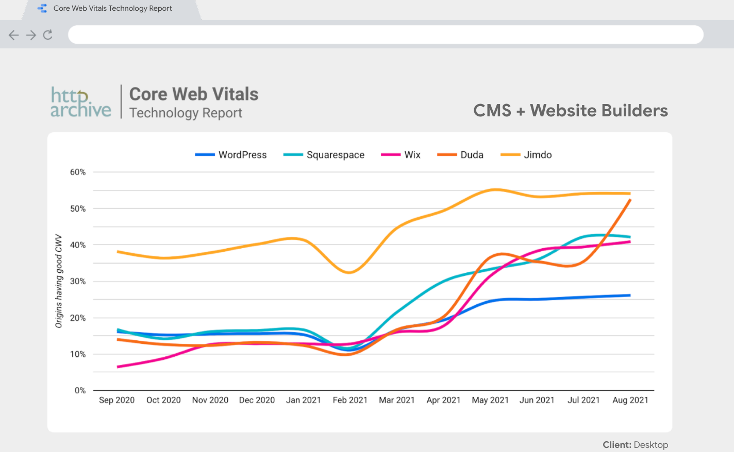The width and height of the screenshot is (734, 452).
Task: Click the Jan 2021 axis label
Action: 304,400
